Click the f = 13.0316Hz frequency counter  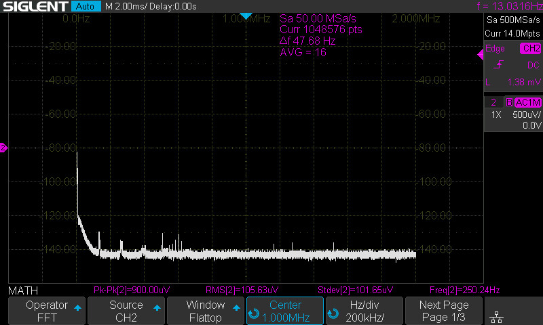pos(510,6)
